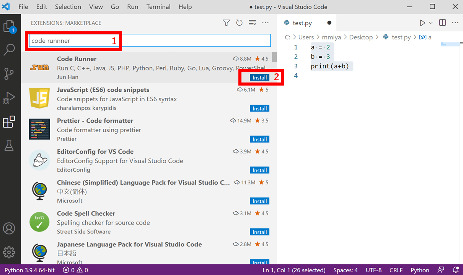Viewport: 463px width, 275px height.
Task: Select the test.py editor tab
Action: [302, 23]
